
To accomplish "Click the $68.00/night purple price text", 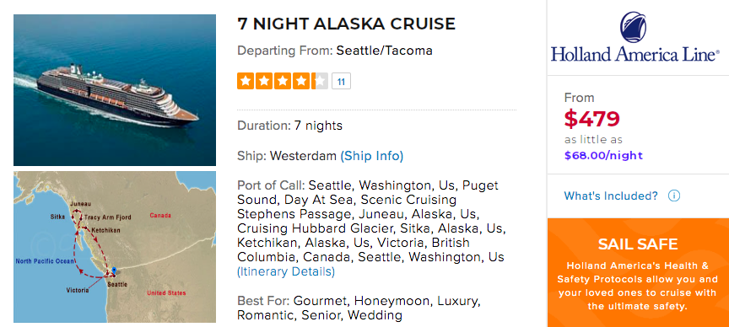I will 603,156.
